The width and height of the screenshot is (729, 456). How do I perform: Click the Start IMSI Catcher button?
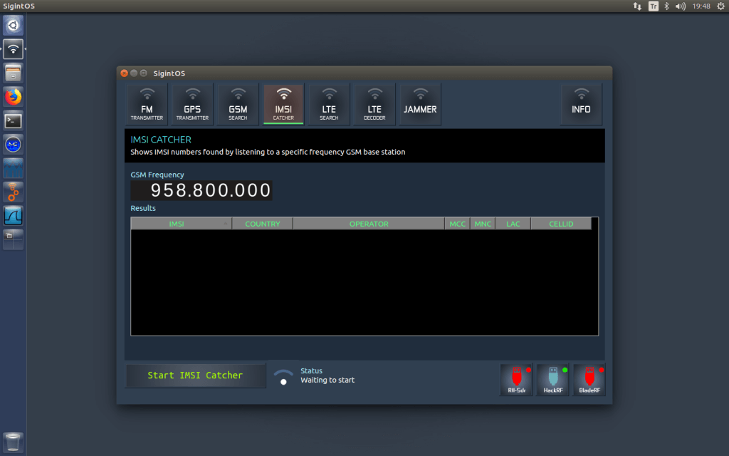(195, 375)
